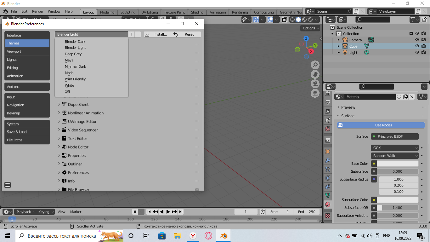Expand the Dope Sheet theme section

59,104
